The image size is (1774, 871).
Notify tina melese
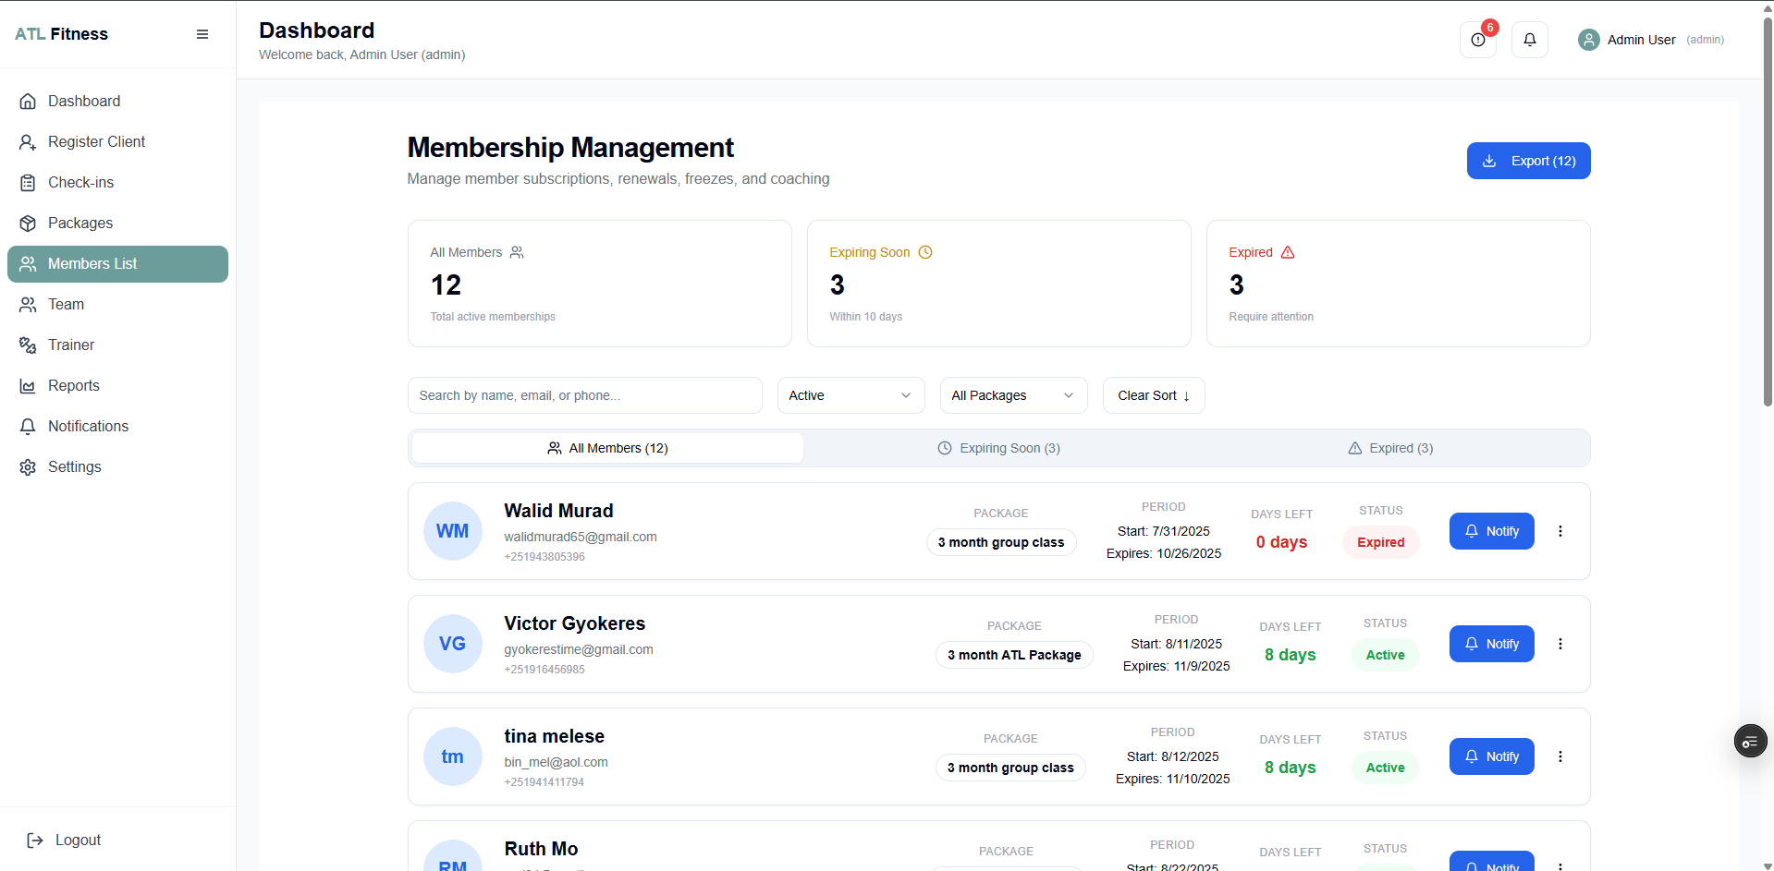(x=1491, y=756)
